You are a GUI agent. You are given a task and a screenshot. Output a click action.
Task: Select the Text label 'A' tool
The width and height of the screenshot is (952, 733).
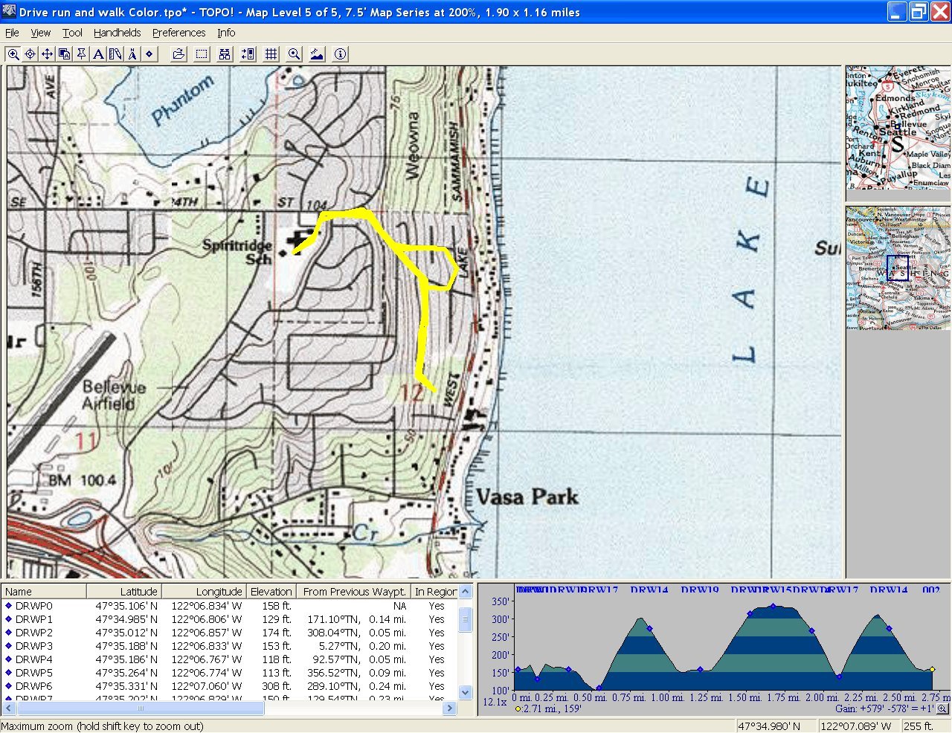point(98,54)
